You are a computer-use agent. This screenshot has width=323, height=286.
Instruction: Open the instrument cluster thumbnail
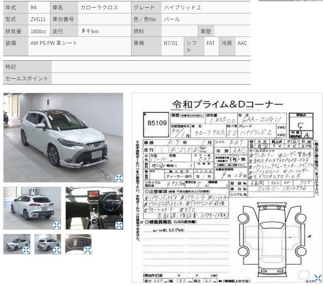(x=78, y=244)
